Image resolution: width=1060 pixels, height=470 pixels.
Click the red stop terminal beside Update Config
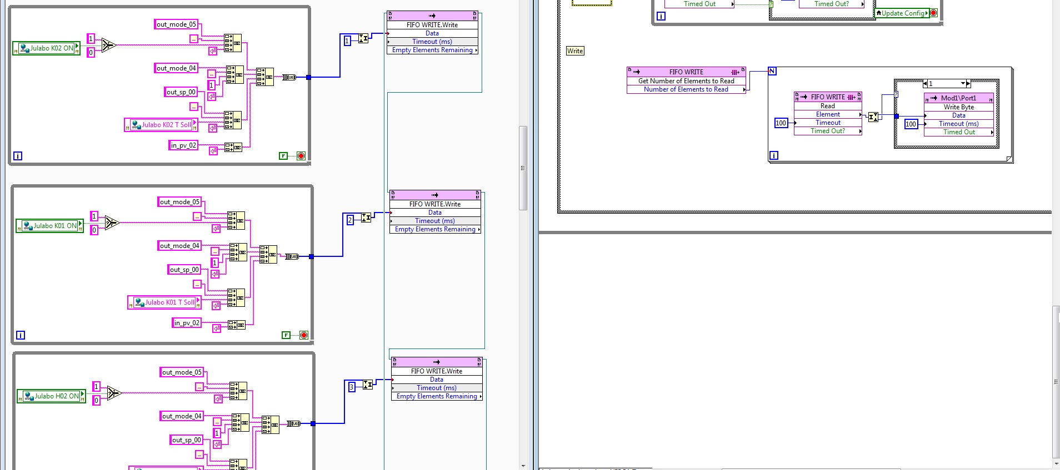[933, 13]
